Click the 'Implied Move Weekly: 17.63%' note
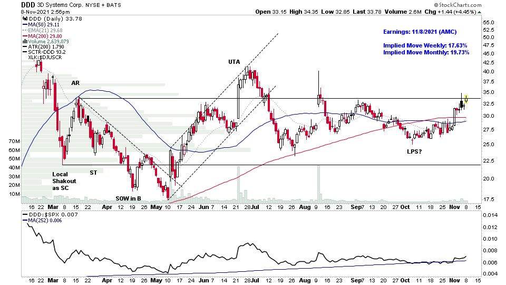Screen dimensions: 506x285 coord(425,45)
